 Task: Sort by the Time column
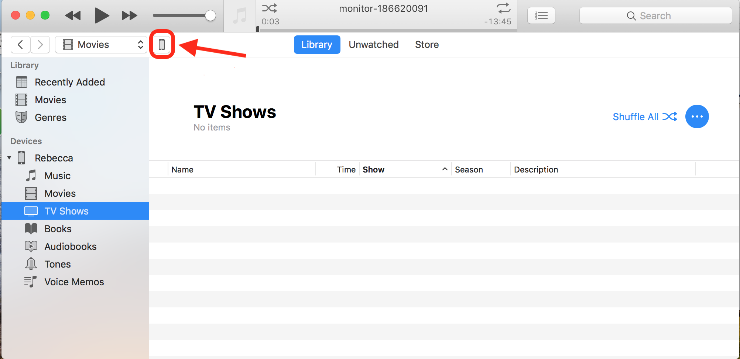pyautogui.click(x=338, y=170)
